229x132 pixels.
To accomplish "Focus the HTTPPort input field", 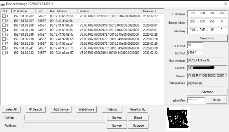I will [x=195, y=45].
